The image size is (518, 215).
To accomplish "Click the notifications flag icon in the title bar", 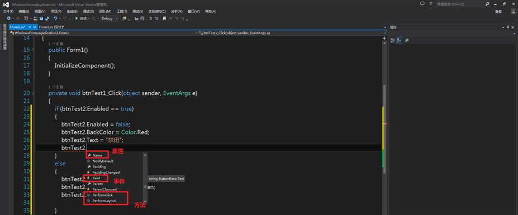I will [x=431, y=4].
